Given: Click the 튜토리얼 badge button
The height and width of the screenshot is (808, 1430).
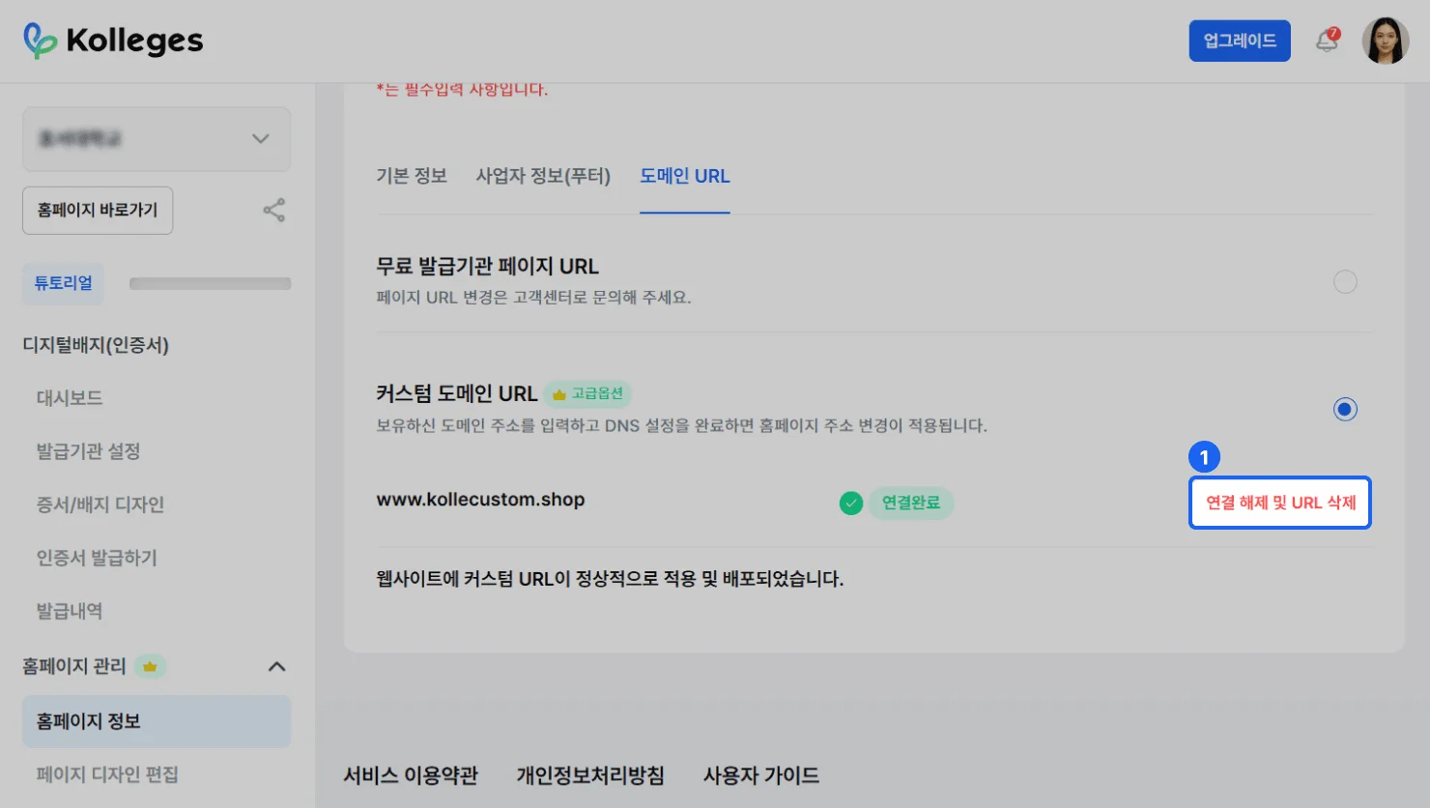Looking at the screenshot, I should [64, 284].
